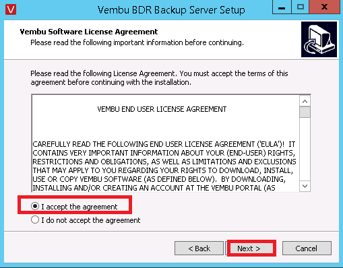Viewport: 343px width, 268px height.
Task: Click Vembu Software License Agreement title
Action: tap(89, 32)
